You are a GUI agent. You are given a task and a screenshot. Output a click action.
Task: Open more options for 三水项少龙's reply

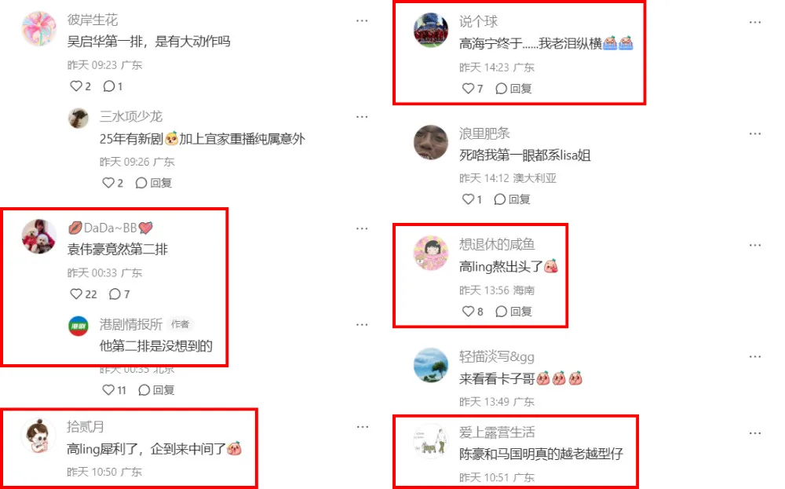362,117
